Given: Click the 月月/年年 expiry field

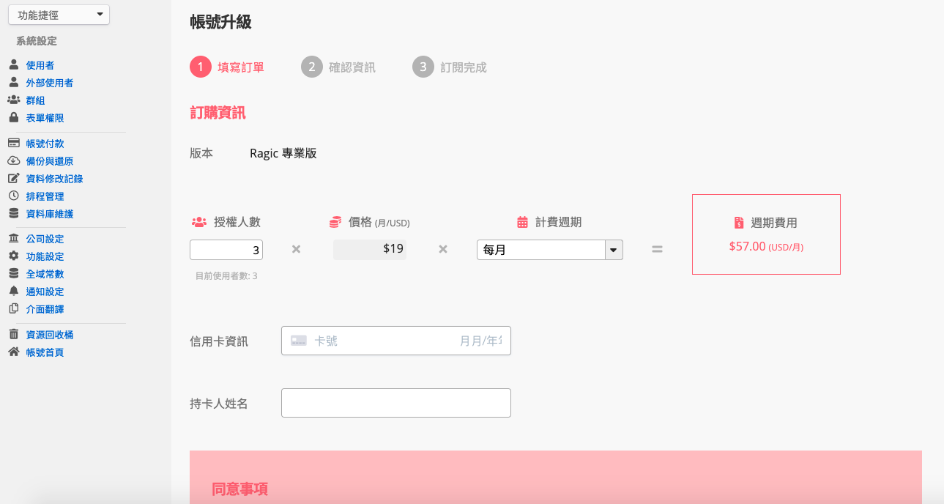Looking at the screenshot, I should (x=480, y=341).
